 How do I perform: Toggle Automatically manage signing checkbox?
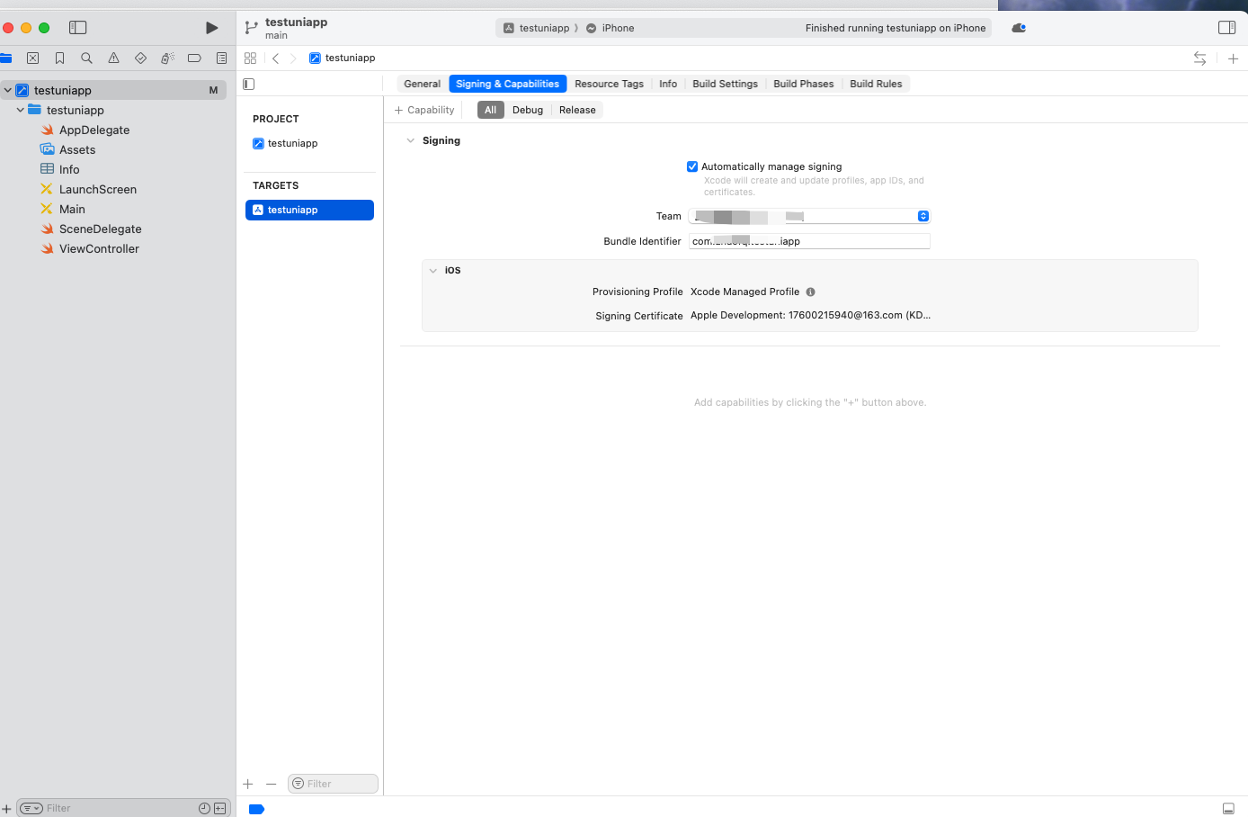692,166
